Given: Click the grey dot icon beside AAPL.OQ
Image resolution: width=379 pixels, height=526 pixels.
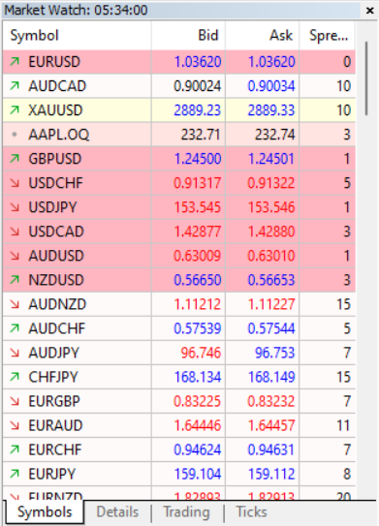Looking at the screenshot, I should tap(15, 135).
